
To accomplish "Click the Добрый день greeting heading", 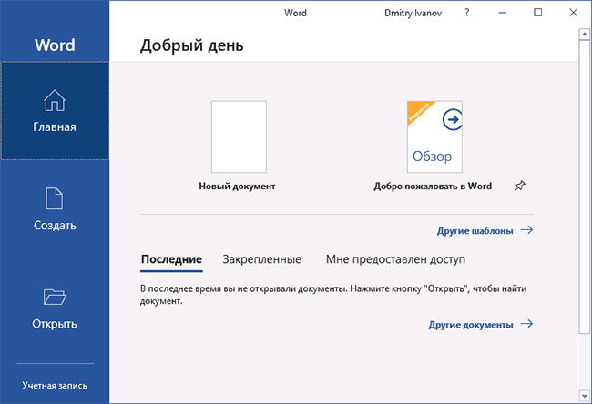I will point(192,45).
